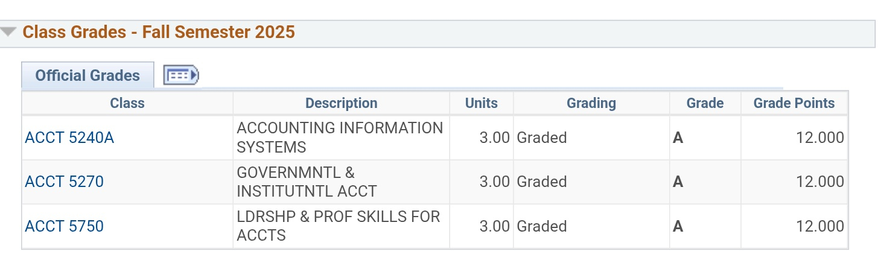878x266 pixels.
Task: Click the units value for ACCT 5750
Action: (494, 226)
